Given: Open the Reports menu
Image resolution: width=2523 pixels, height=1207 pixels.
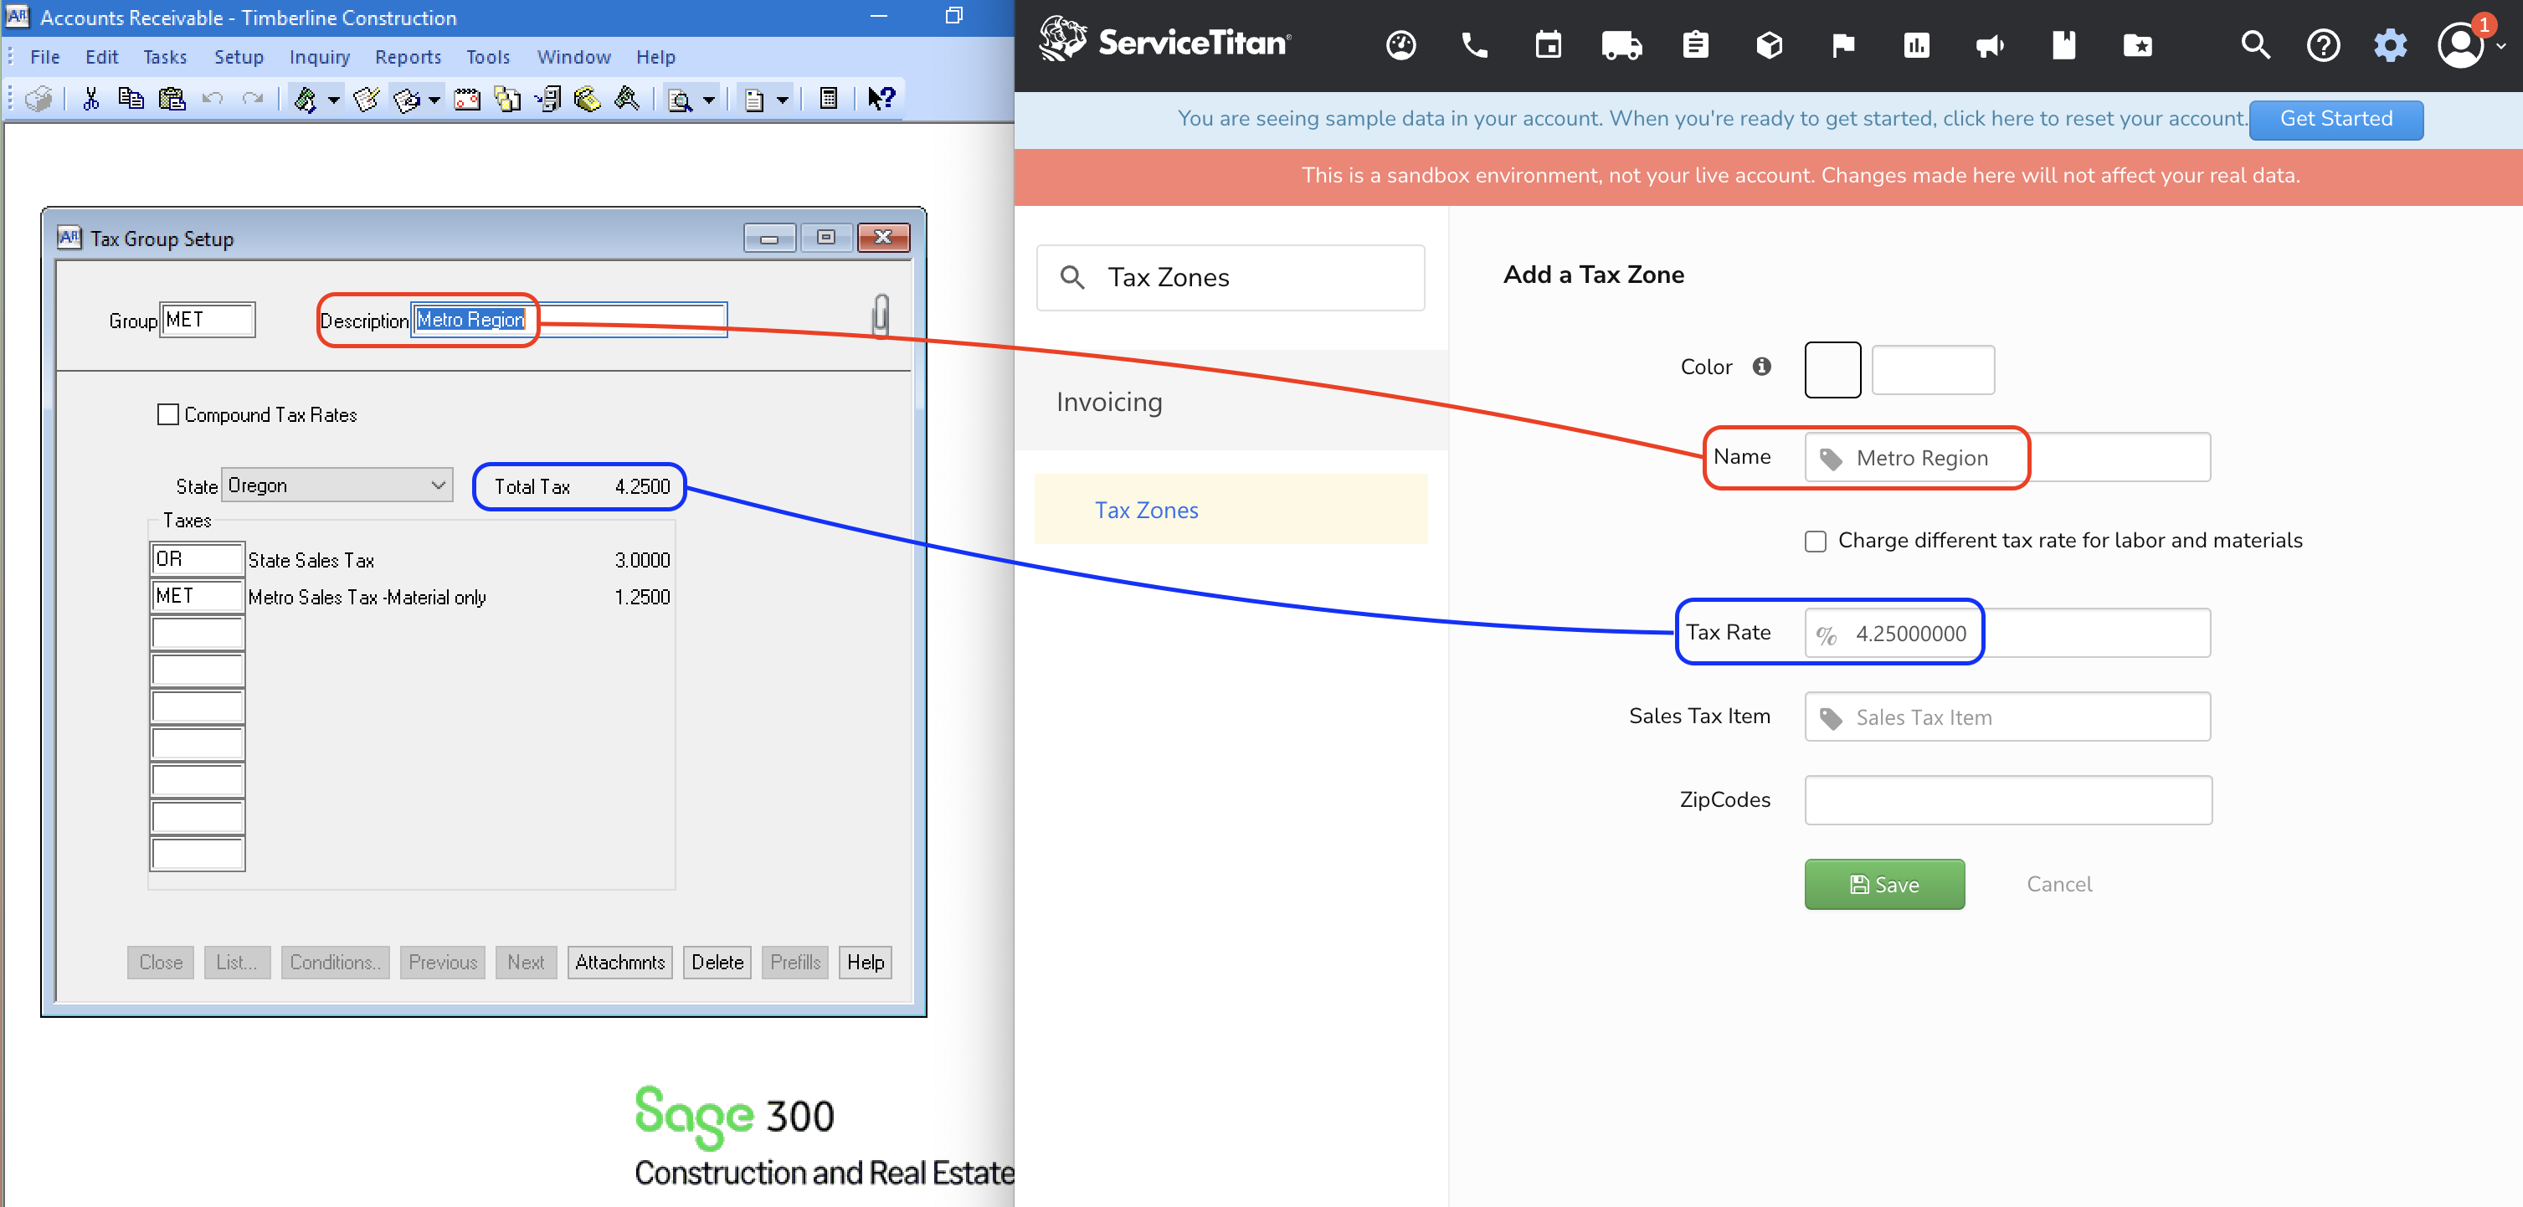Looking at the screenshot, I should [408, 57].
